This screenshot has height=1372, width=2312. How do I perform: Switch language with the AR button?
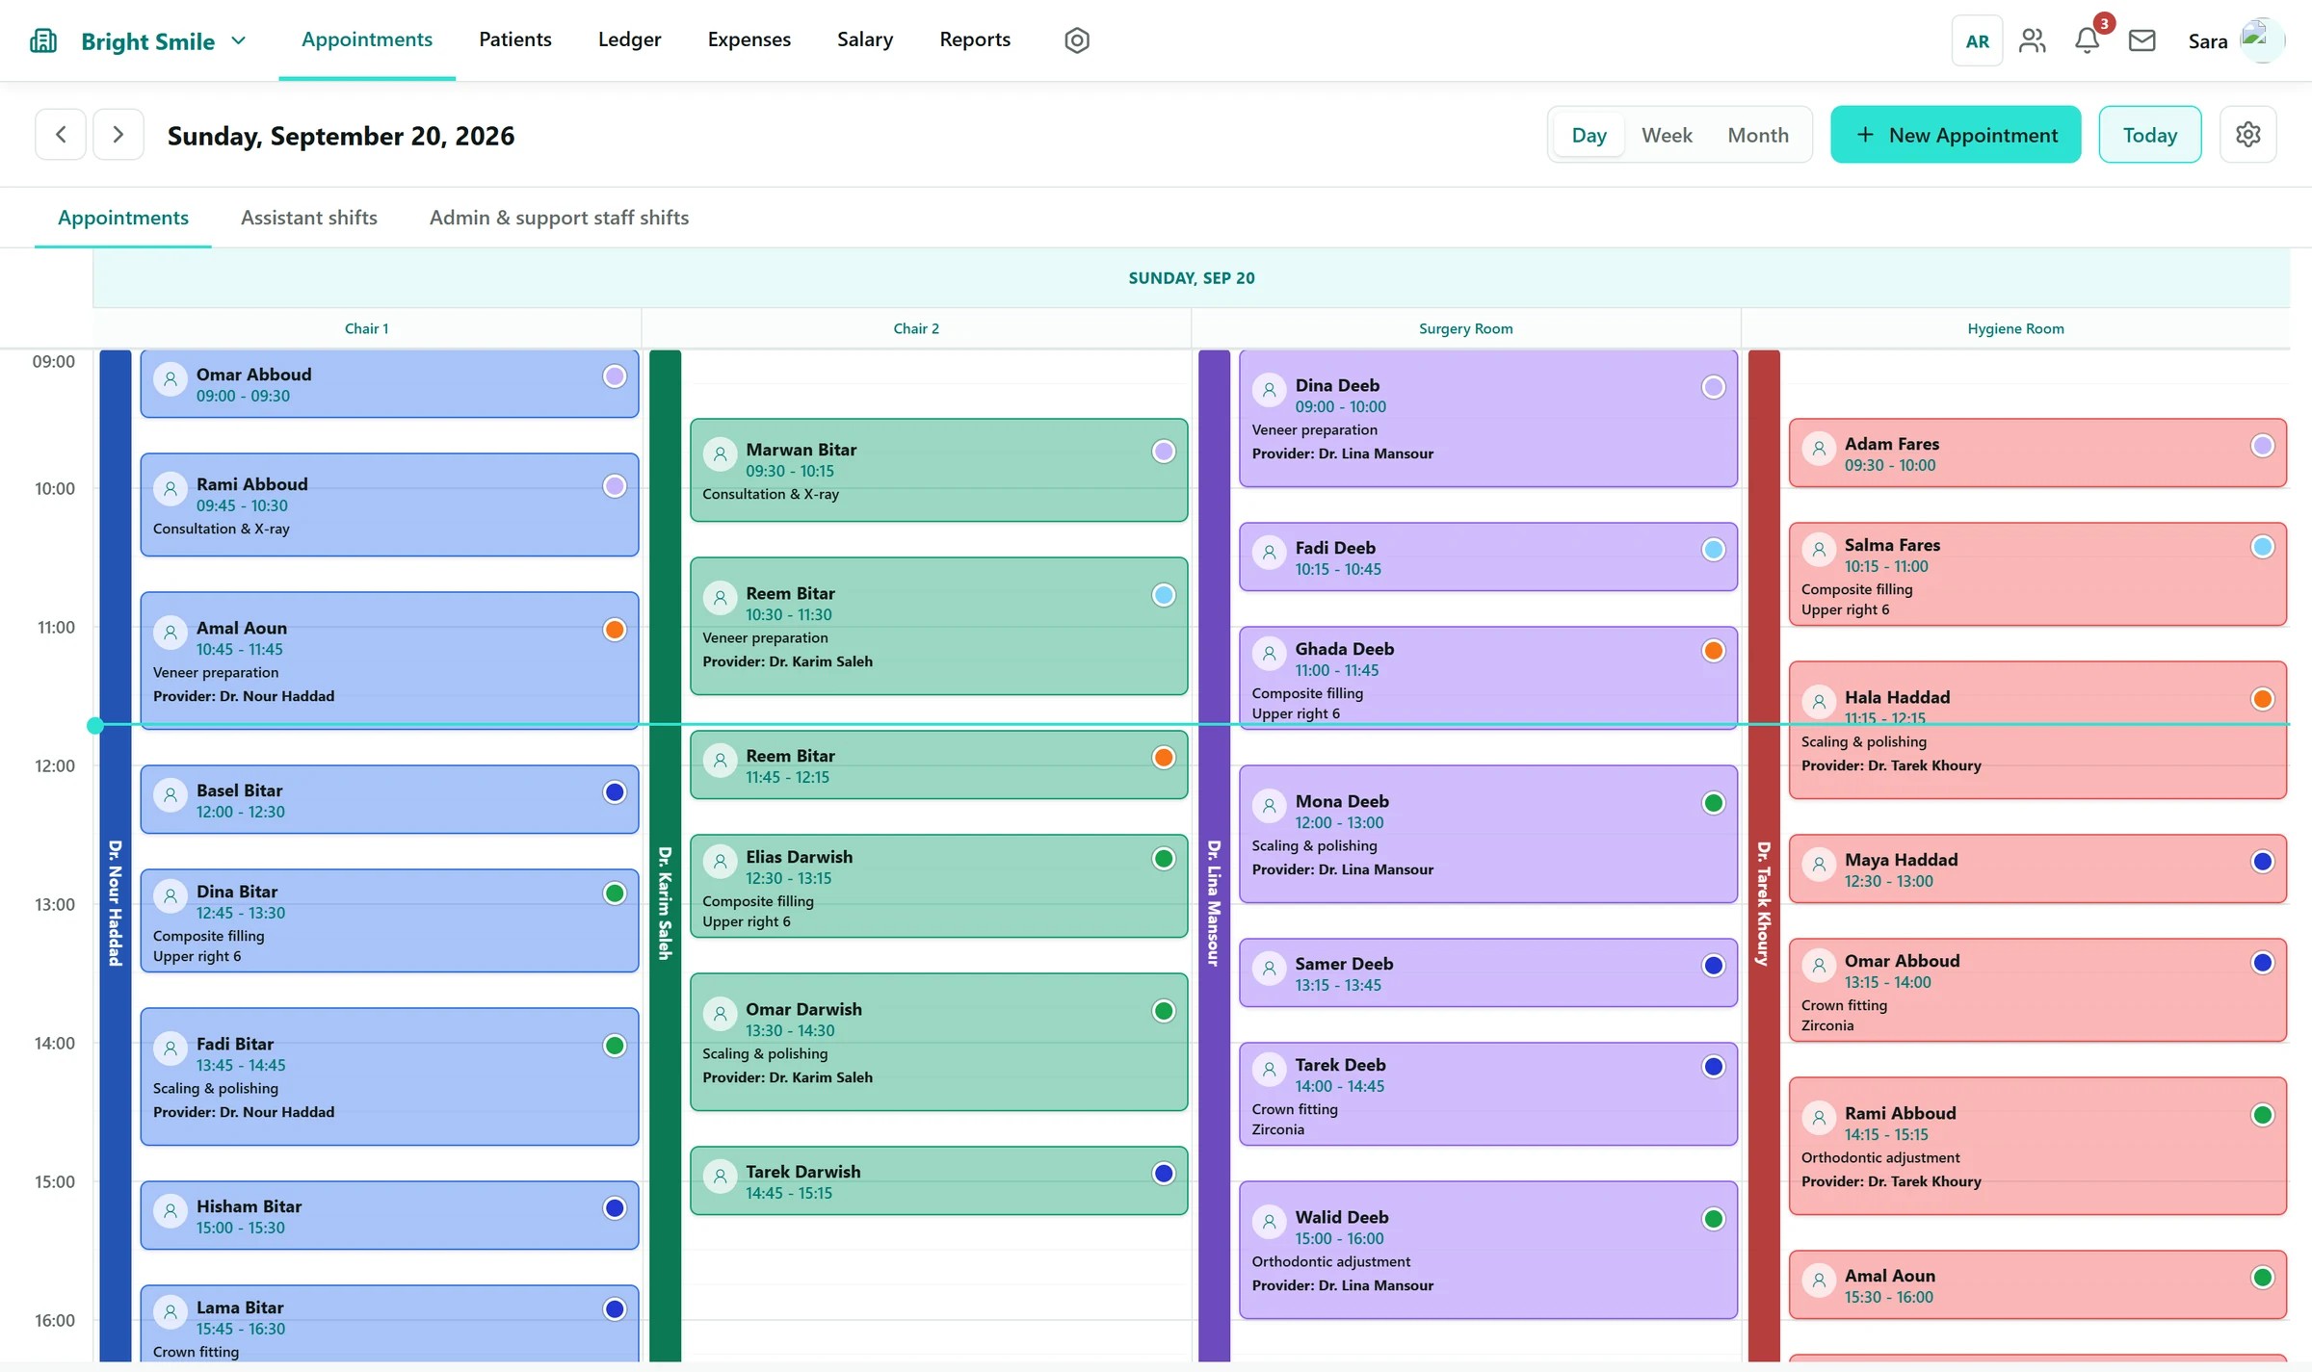coord(1977,40)
